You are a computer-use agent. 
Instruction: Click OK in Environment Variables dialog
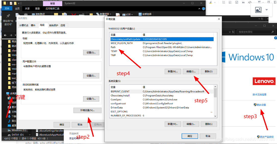click(190, 136)
